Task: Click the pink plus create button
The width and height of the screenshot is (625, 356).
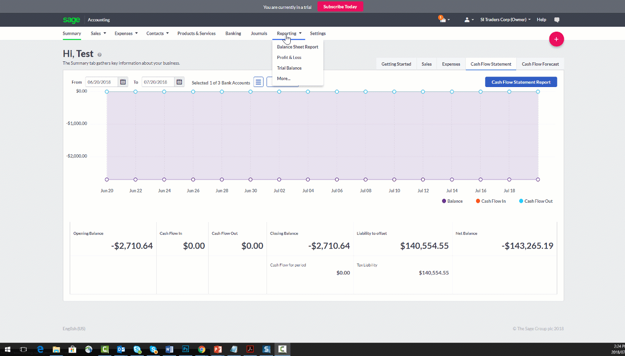Action: coord(556,39)
